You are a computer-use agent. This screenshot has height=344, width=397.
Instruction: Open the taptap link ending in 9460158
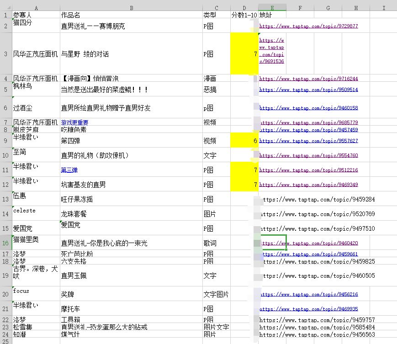[x=308, y=108]
